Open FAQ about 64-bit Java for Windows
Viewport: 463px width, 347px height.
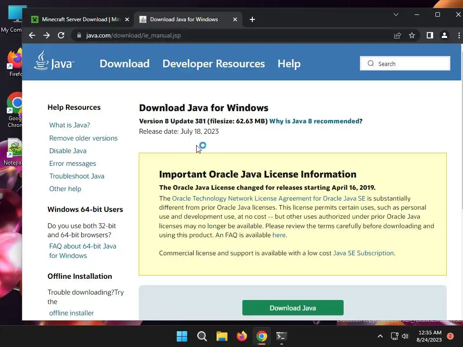point(83,251)
